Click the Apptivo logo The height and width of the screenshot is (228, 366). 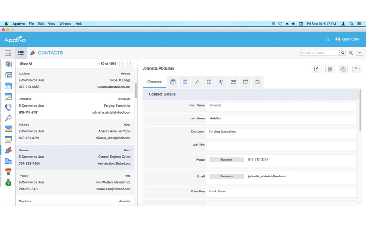(x=15, y=40)
